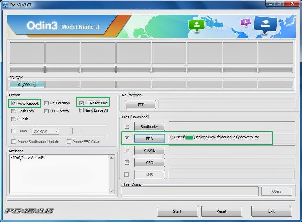Select the 0:[COM11] port box
Viewport: 302px width, 222px height.
pos(27,84)
